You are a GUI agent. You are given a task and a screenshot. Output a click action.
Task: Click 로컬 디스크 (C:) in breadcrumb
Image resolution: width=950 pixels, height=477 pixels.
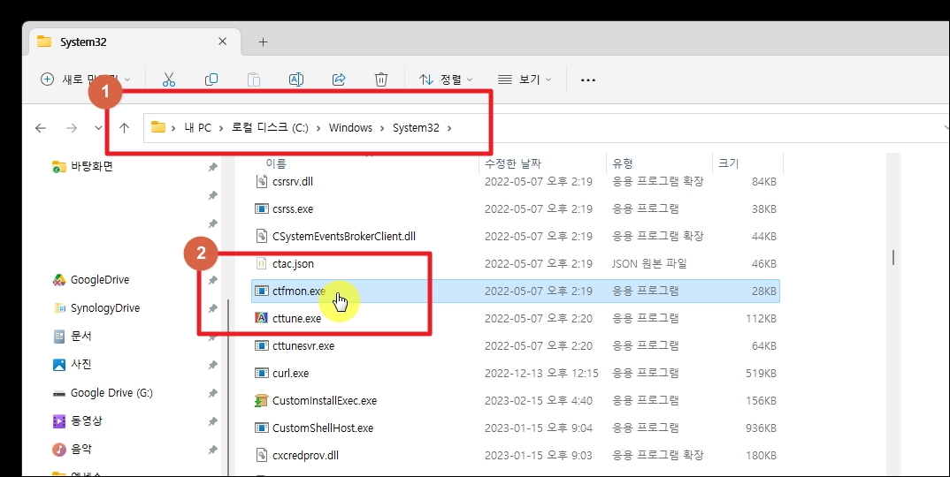tap(270, 128)
